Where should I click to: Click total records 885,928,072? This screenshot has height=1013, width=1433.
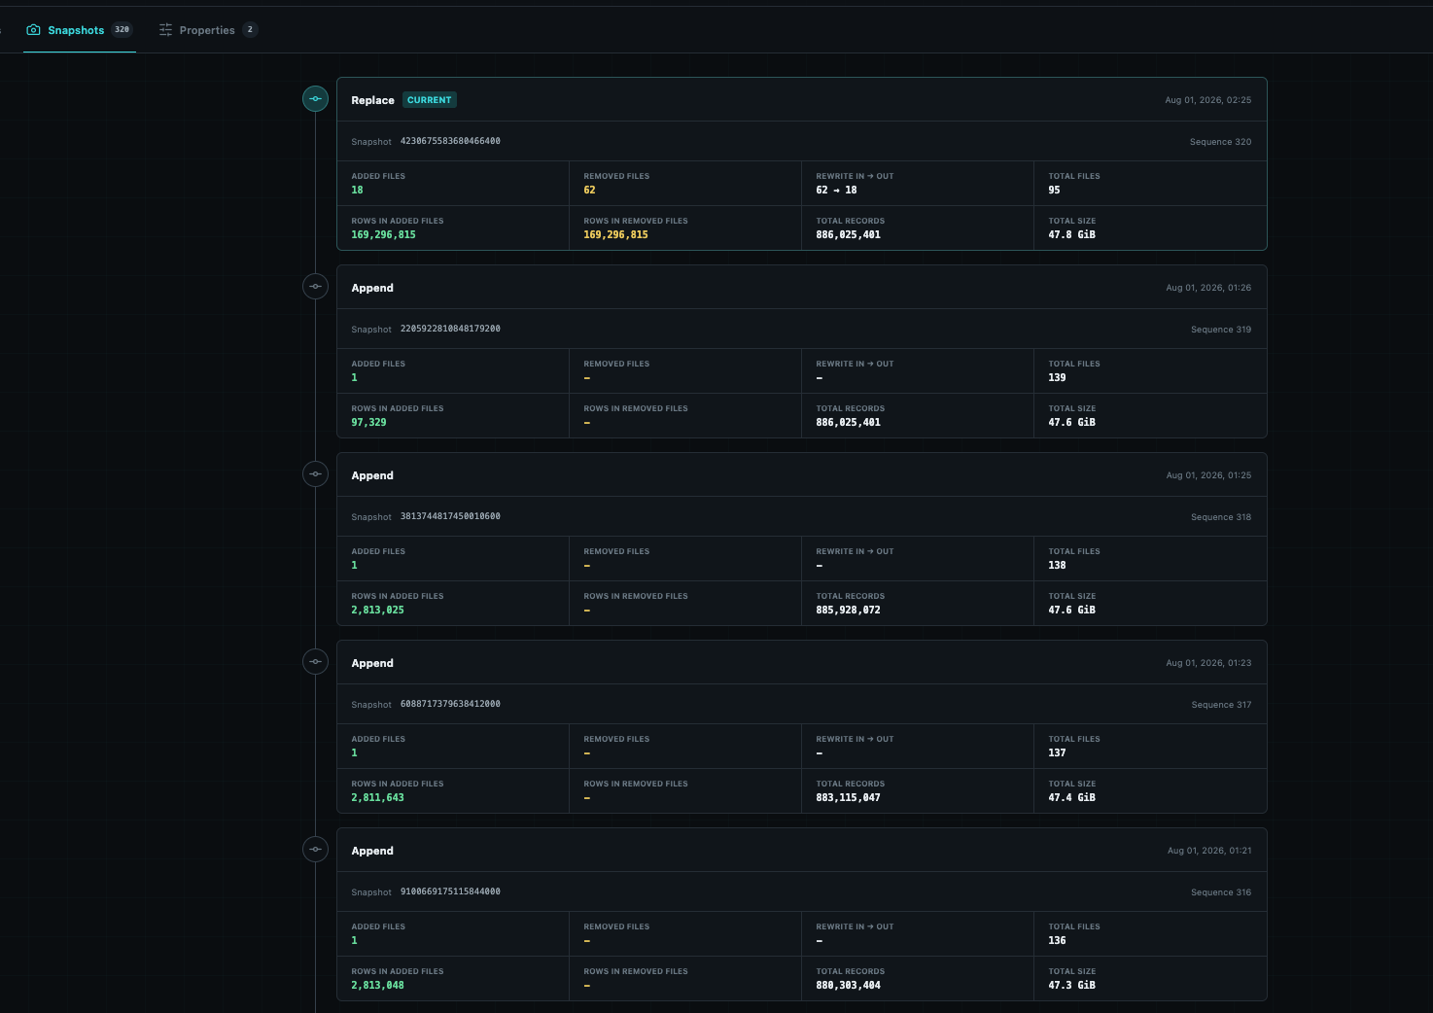coord(848,610)
